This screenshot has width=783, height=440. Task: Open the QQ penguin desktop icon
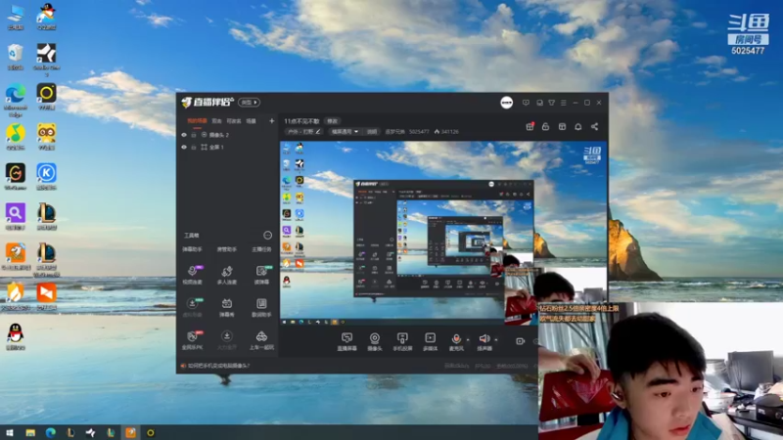coord(16,336)
